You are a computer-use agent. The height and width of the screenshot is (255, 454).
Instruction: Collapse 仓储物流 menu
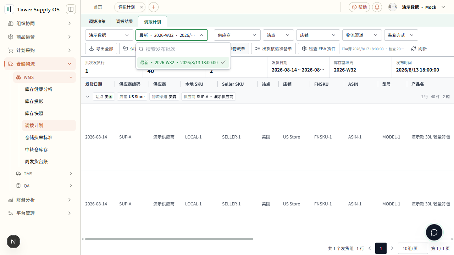pyautogui.click(x=40, y=64)
